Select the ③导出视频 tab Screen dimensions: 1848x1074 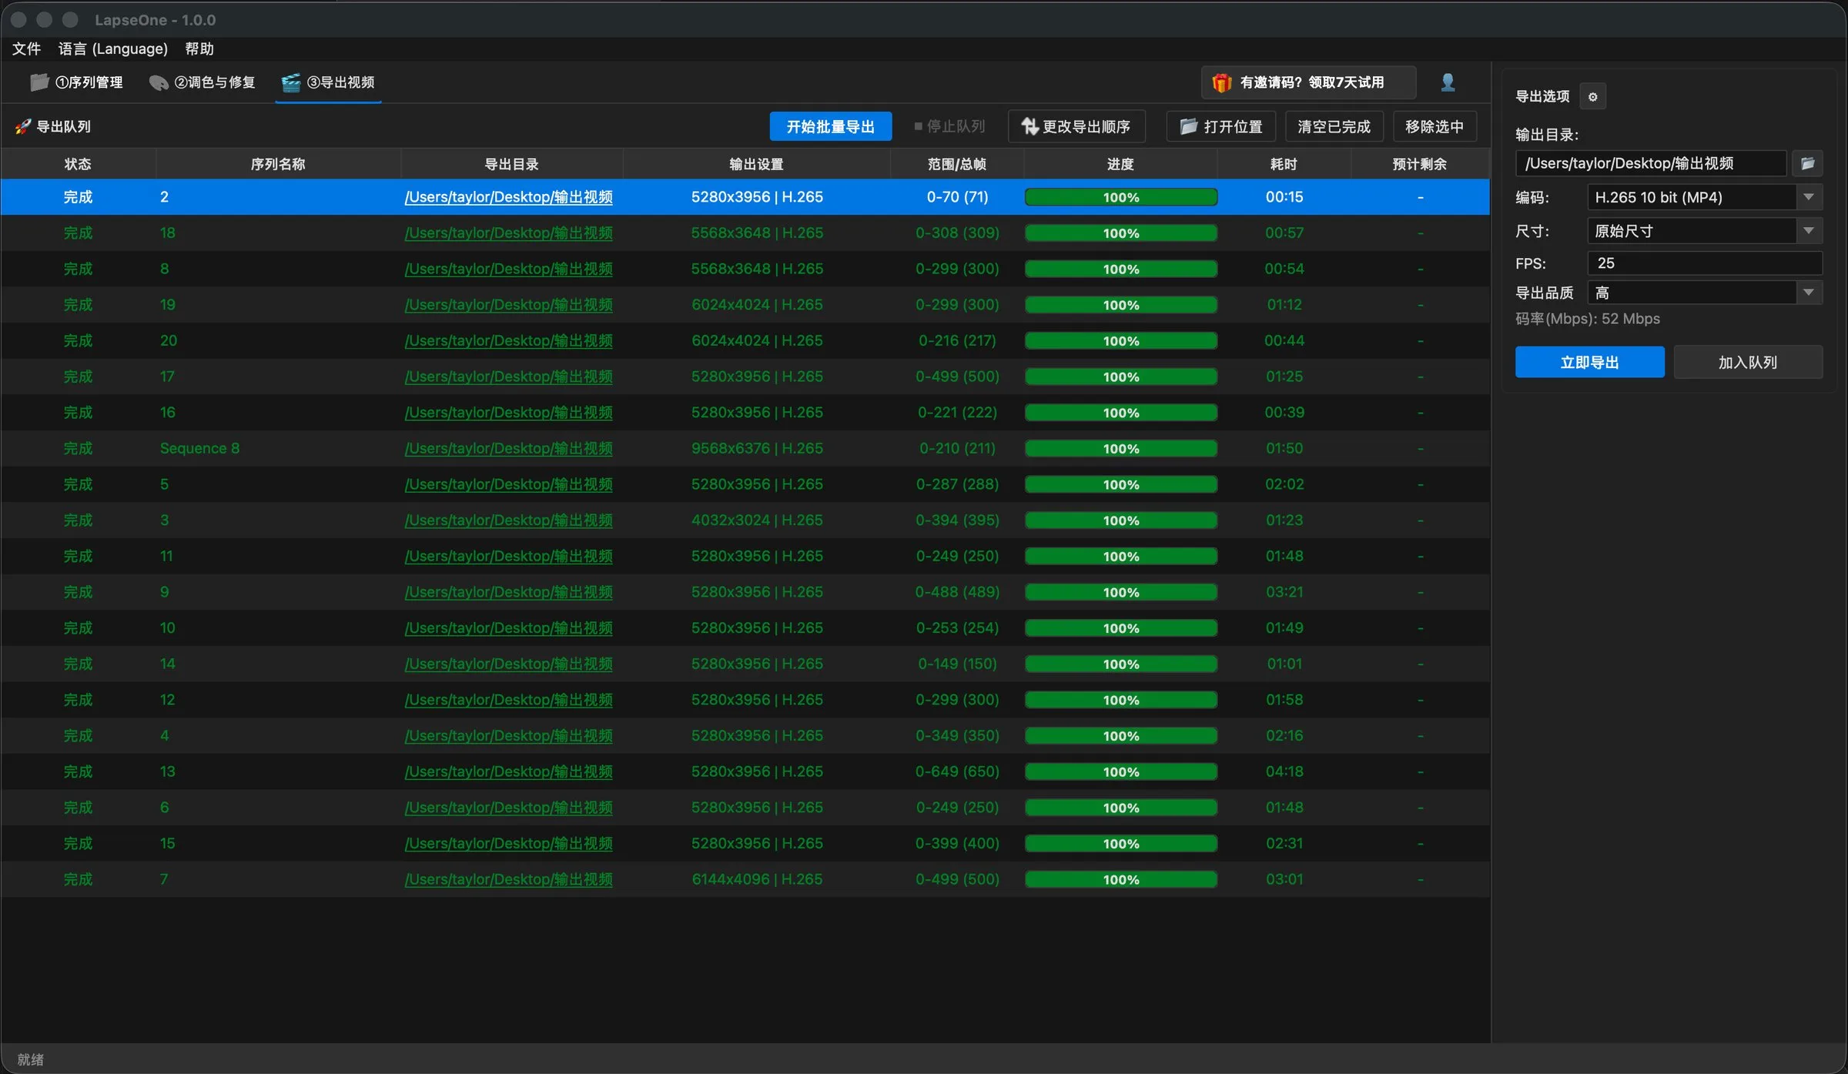(328, 82)
